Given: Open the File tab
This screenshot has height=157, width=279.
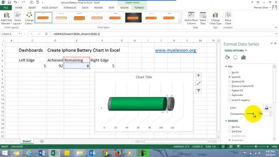Looking at the screenshot, I should [6, 8].
